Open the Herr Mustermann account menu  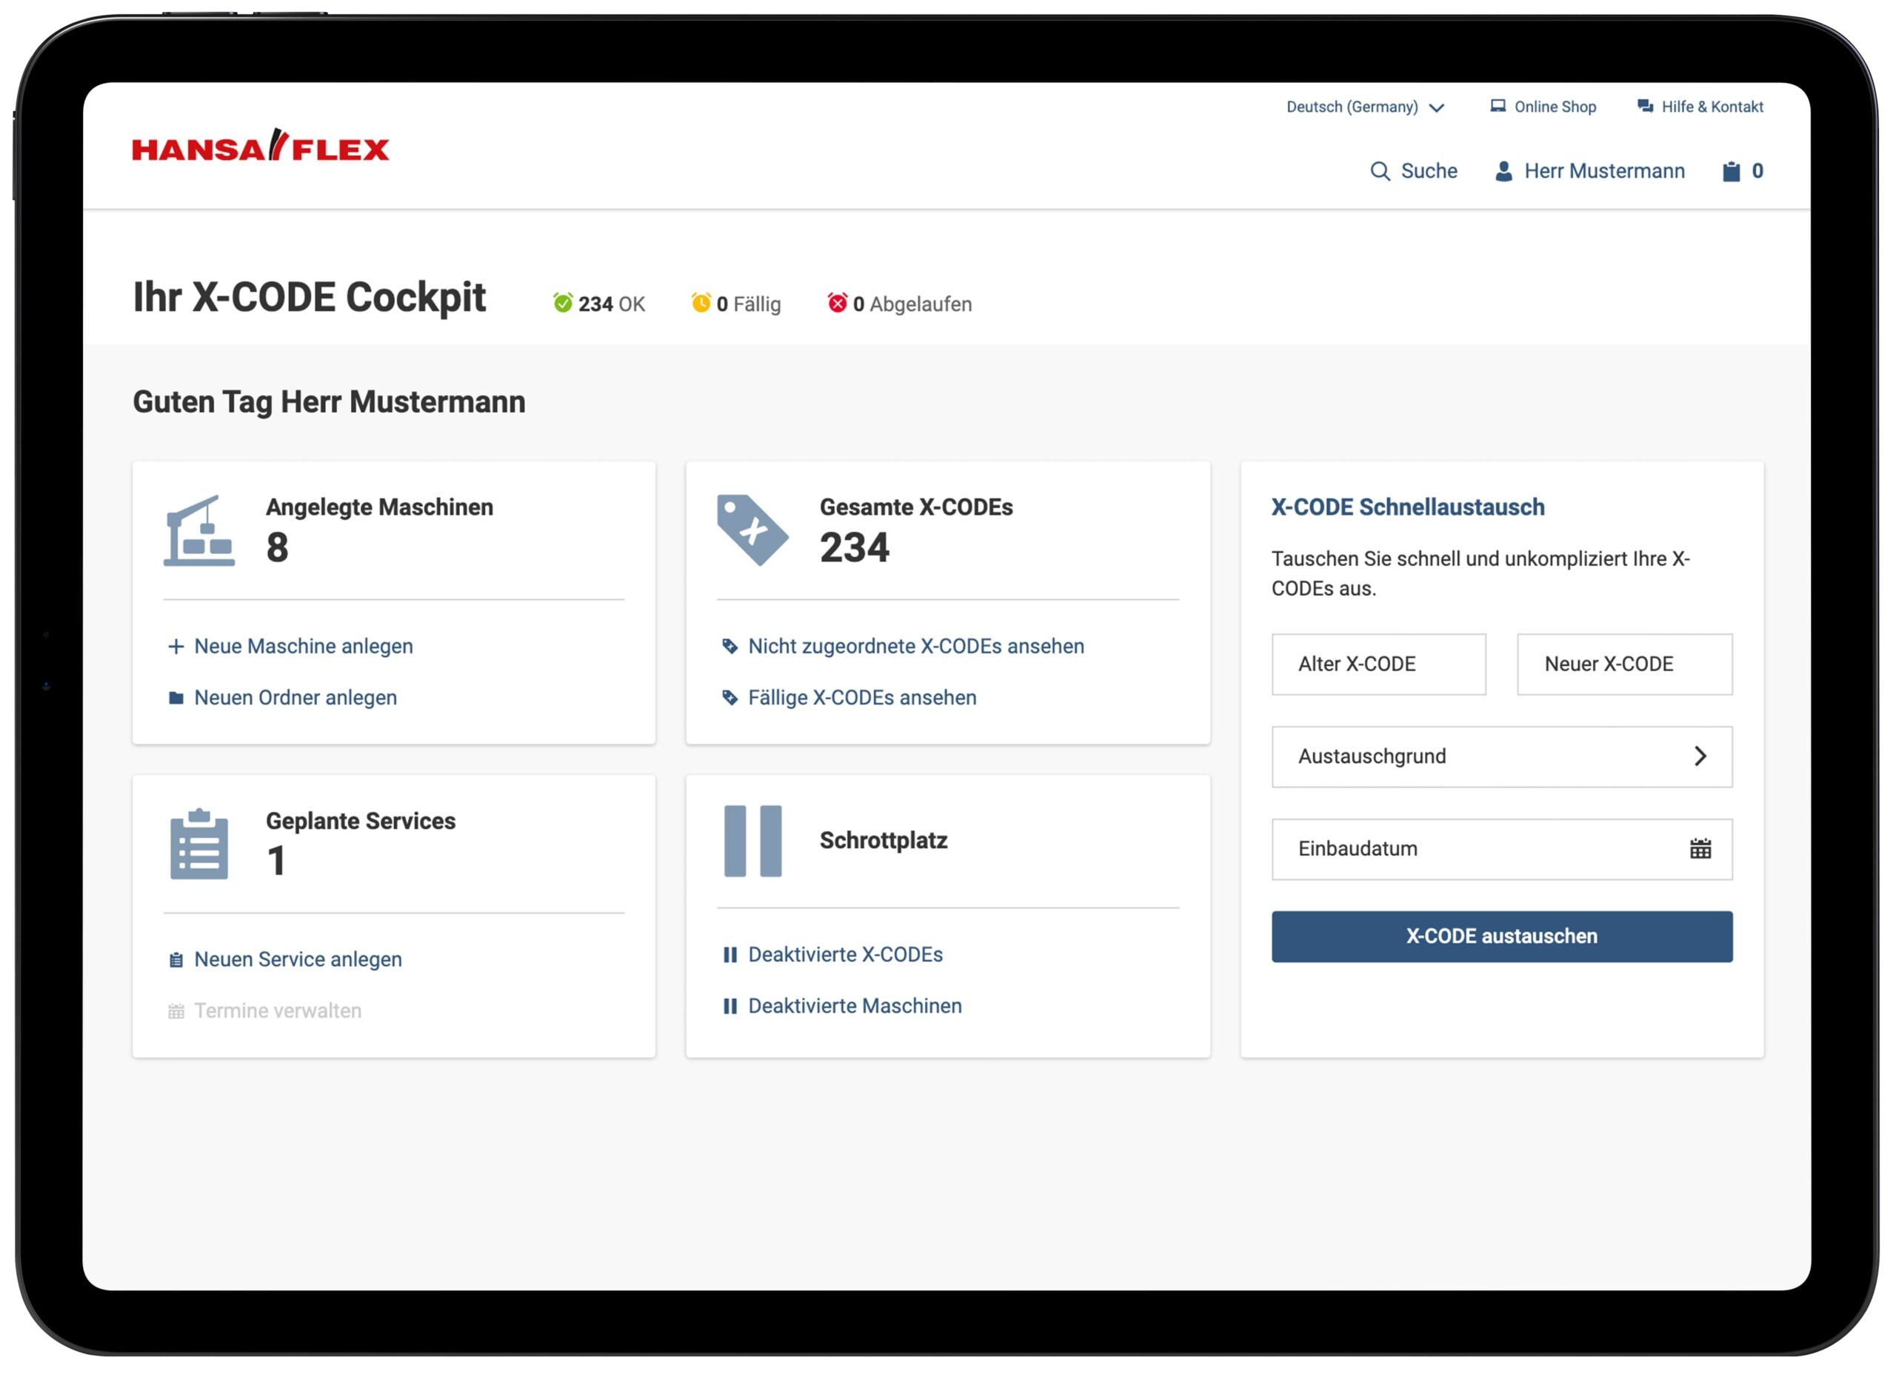pyautogui.click(x=1603, y=171)
